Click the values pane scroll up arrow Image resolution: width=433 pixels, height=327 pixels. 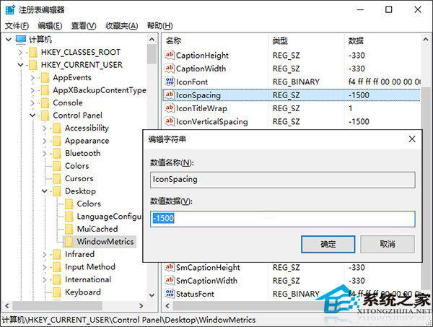point(426,40)
